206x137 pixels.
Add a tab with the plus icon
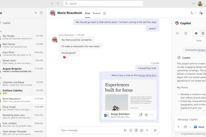click(105, 13)
